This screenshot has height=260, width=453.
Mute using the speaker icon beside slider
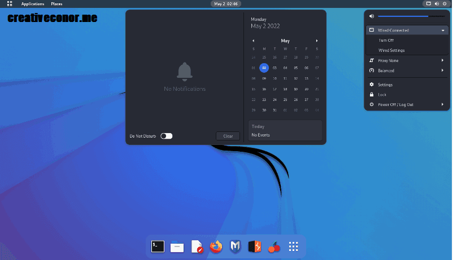pos(372,16)
